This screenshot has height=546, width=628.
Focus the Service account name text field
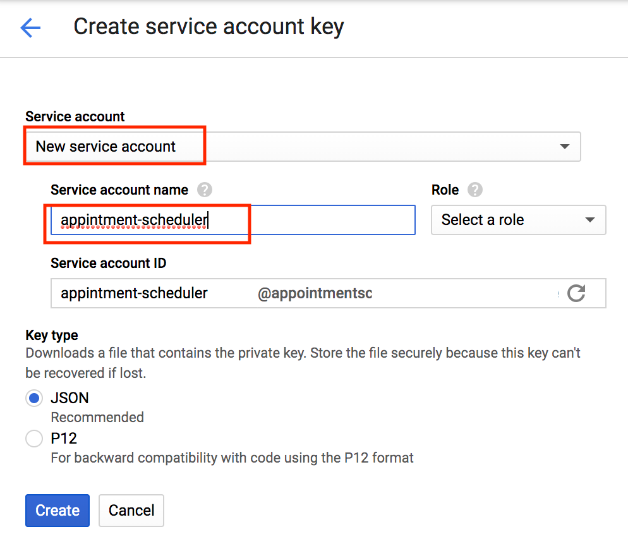[232, 220]
